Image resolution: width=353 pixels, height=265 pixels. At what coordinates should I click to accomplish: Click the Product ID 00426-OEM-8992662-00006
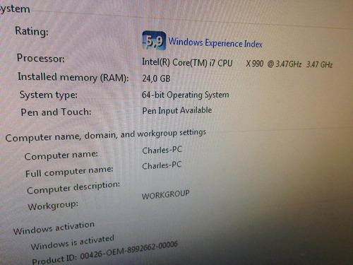(x=104, y=253)
